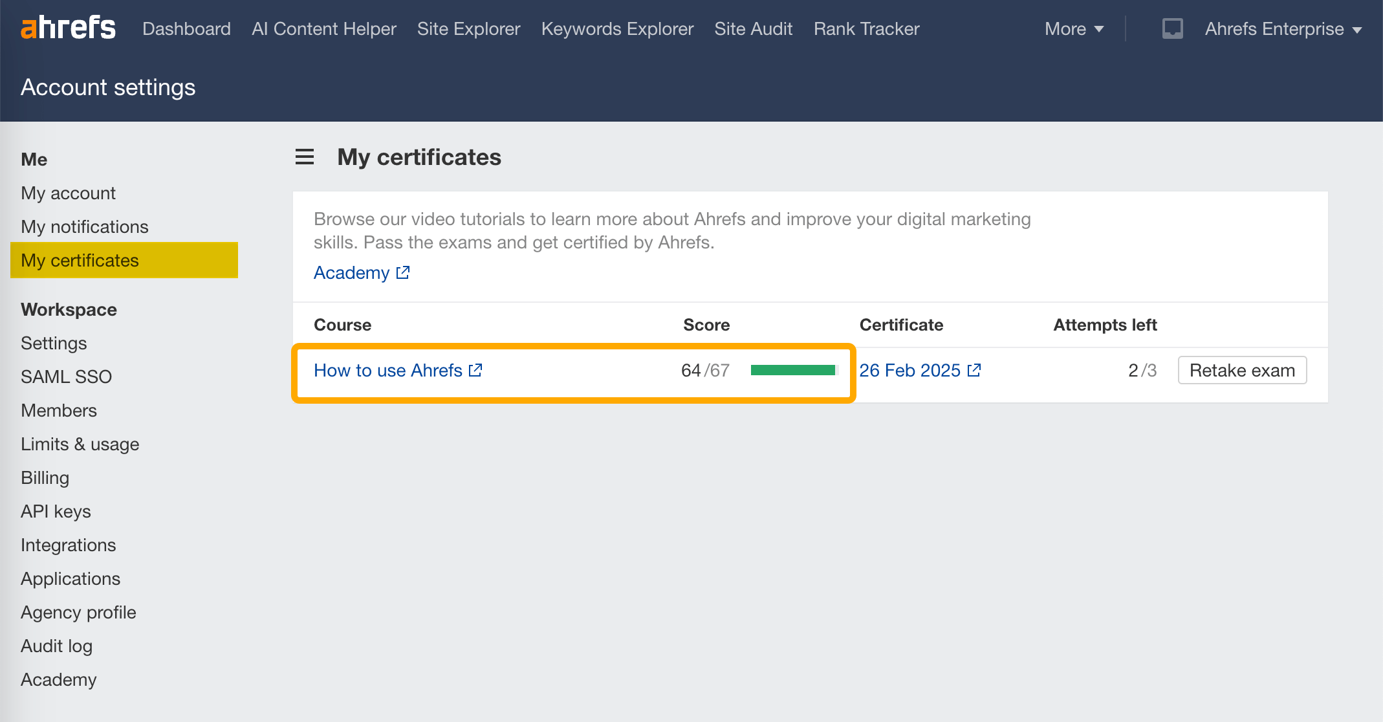Open Billing page
Viewport: 1383px width, 722px height.
point(45,477)
